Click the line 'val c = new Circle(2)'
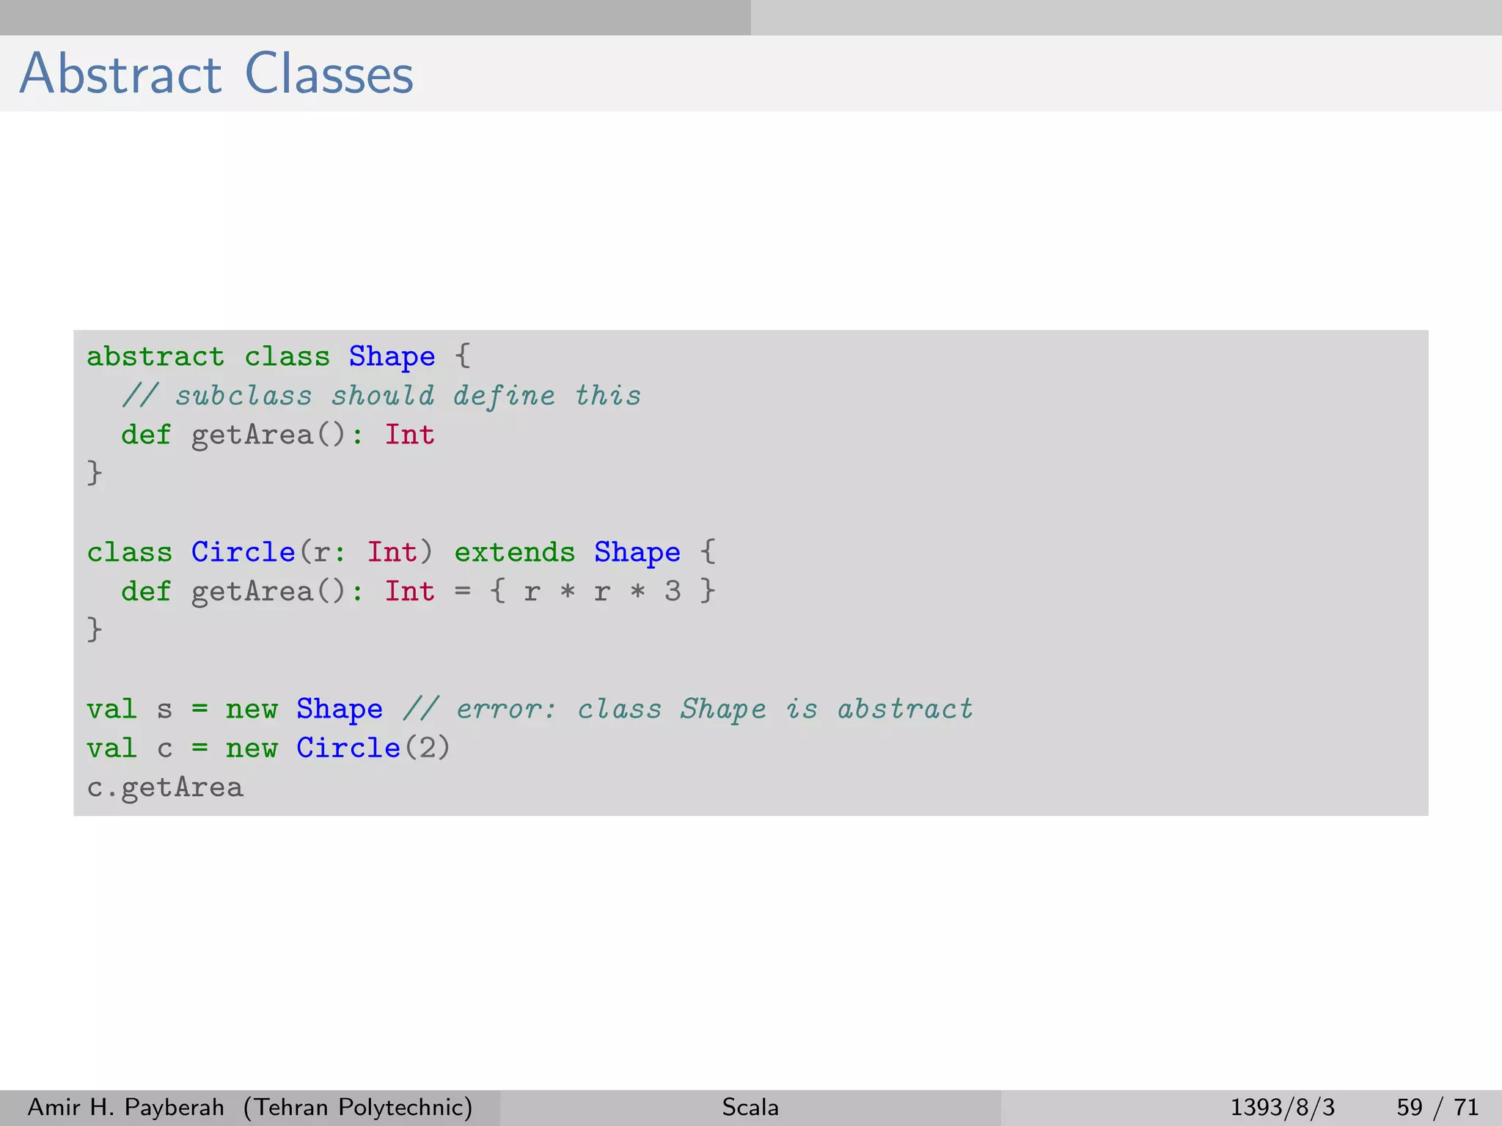 [x=268, y=748]
